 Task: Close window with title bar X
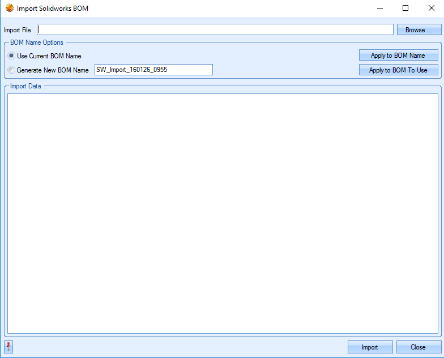[x=432, y=8]
